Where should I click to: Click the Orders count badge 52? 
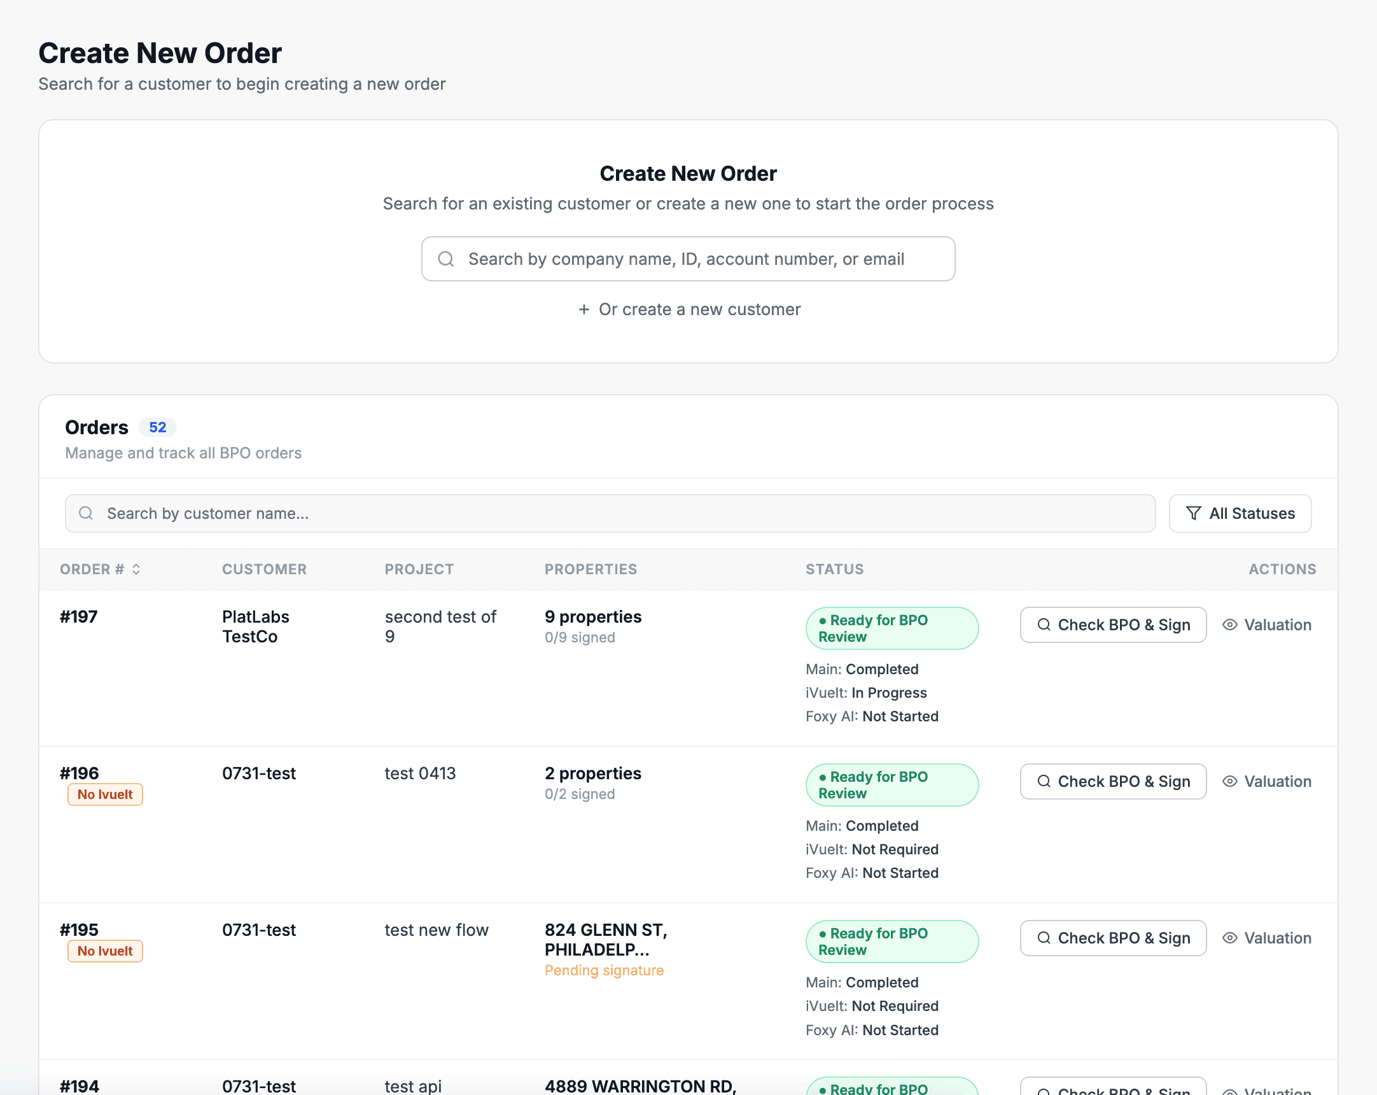157,427
